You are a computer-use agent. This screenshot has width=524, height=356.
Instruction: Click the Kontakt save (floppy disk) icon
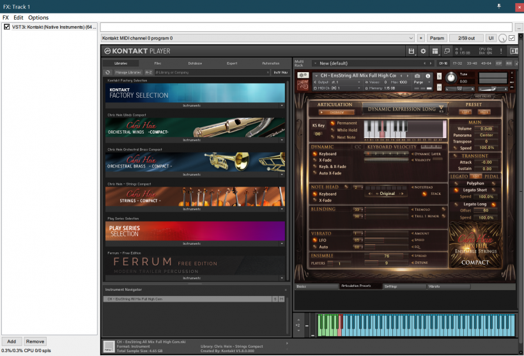pyautogui.click(x=412, y=51)
